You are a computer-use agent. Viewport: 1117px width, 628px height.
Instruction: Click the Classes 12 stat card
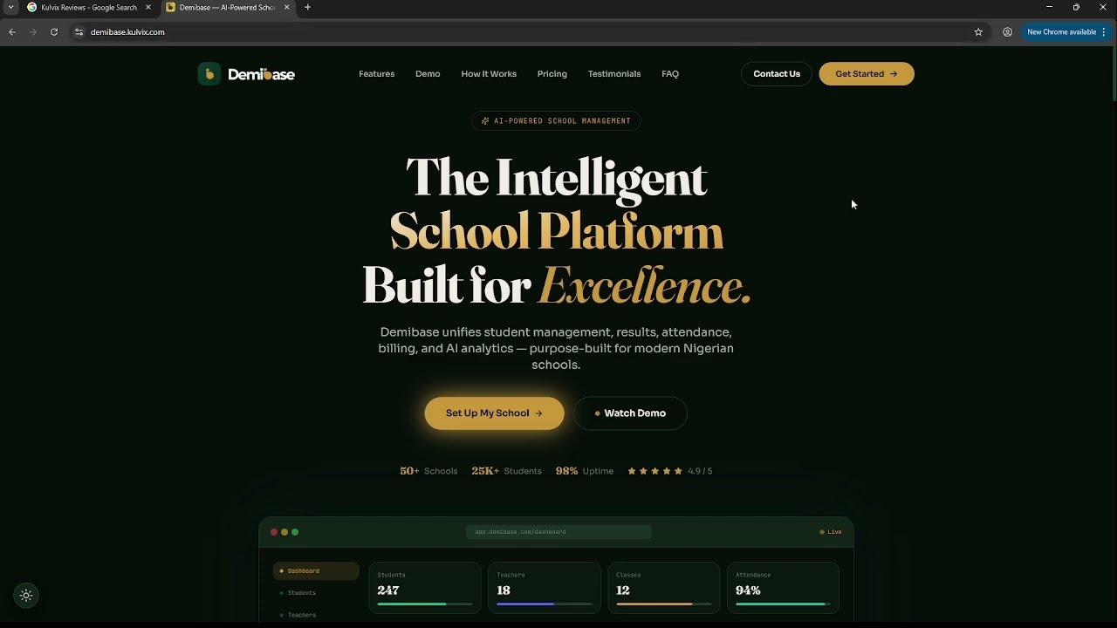pos(663,588)
